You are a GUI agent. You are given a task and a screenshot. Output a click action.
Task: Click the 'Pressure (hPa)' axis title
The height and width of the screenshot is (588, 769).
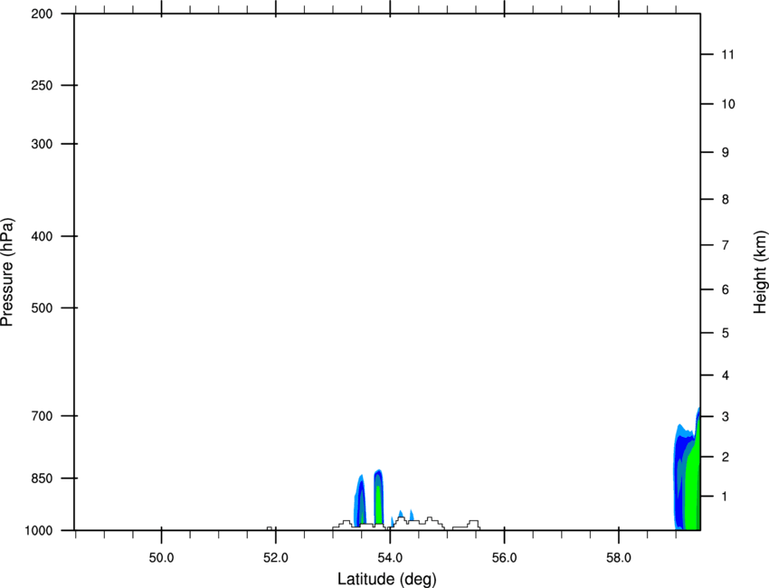[x=7, y=271]
